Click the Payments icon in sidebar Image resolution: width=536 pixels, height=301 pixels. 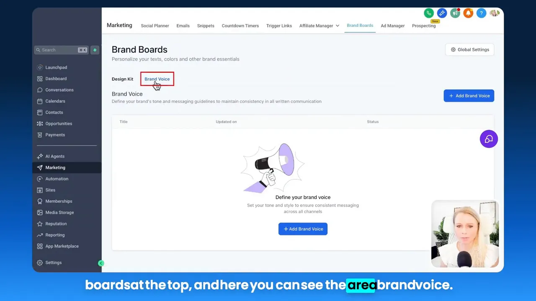(40, 135)
